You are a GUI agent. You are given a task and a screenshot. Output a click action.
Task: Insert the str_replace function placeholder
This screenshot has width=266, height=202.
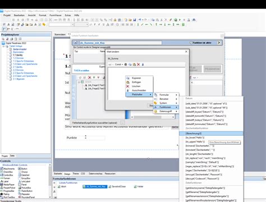[x=205, y=158]
